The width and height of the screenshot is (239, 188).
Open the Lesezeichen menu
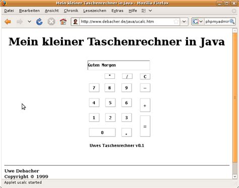coord(95,11)
